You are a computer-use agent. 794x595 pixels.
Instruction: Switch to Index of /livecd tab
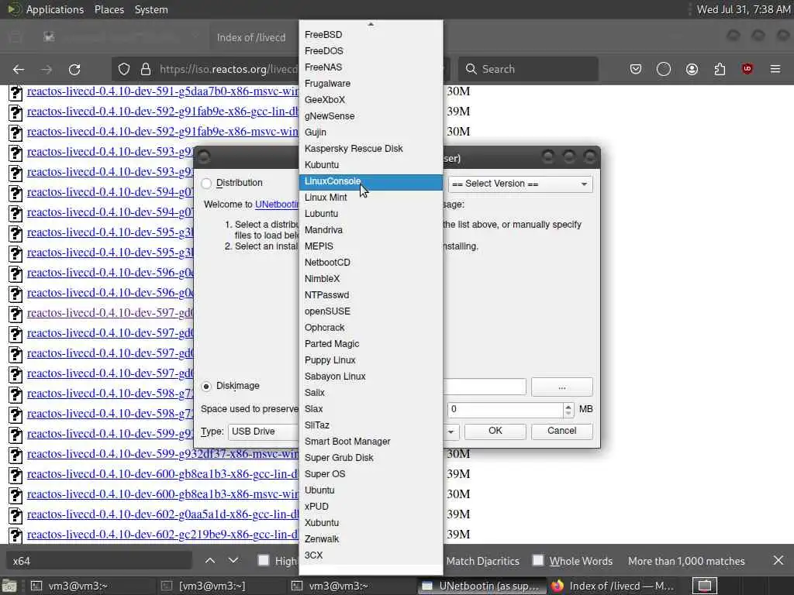point(252,37)
